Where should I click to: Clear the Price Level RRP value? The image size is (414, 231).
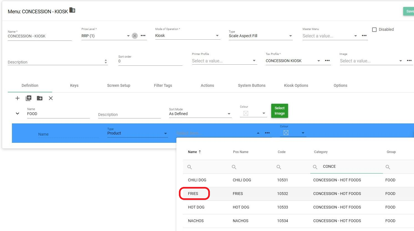135,36
